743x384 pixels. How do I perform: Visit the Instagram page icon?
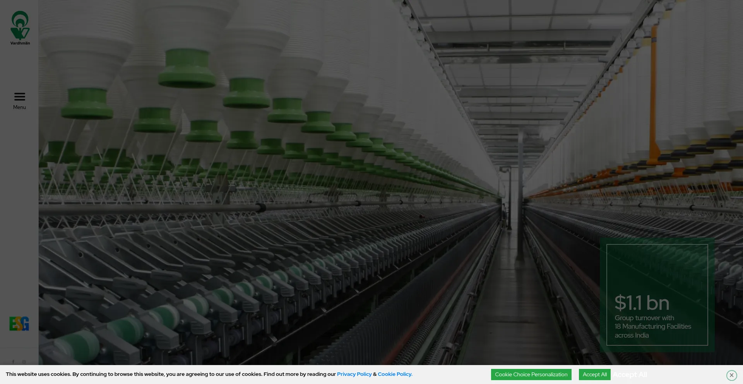24,362
